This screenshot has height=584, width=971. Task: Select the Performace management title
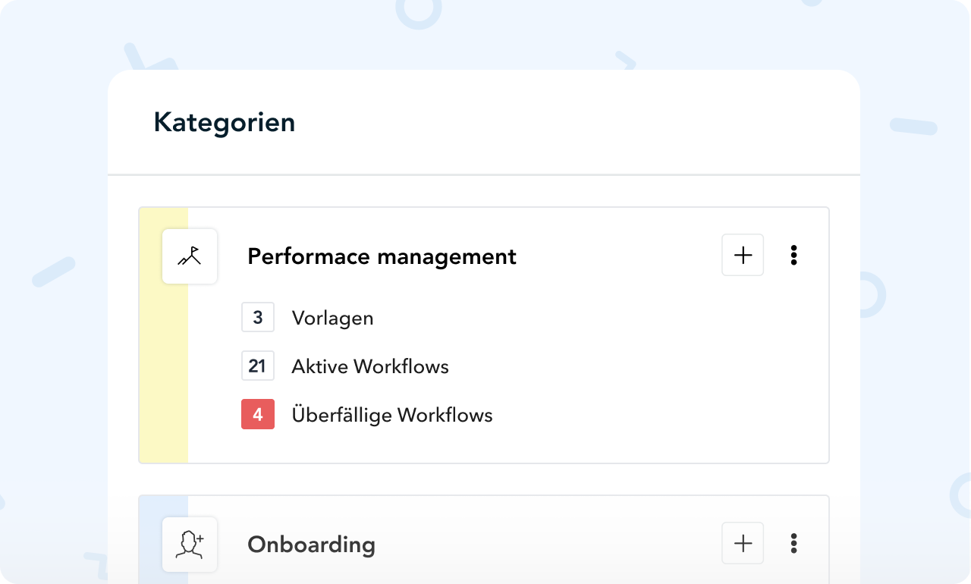click(382, 256)
